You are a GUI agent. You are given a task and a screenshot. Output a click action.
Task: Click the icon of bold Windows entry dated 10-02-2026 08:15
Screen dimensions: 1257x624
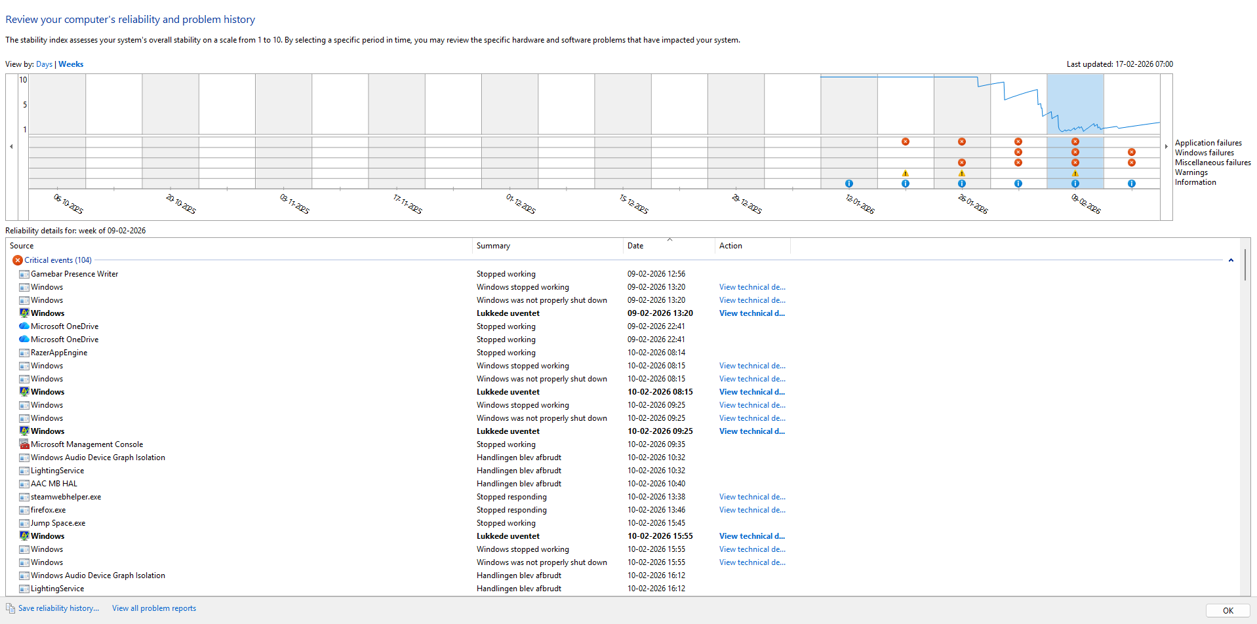pyautogui.click(x=24, y=392)
